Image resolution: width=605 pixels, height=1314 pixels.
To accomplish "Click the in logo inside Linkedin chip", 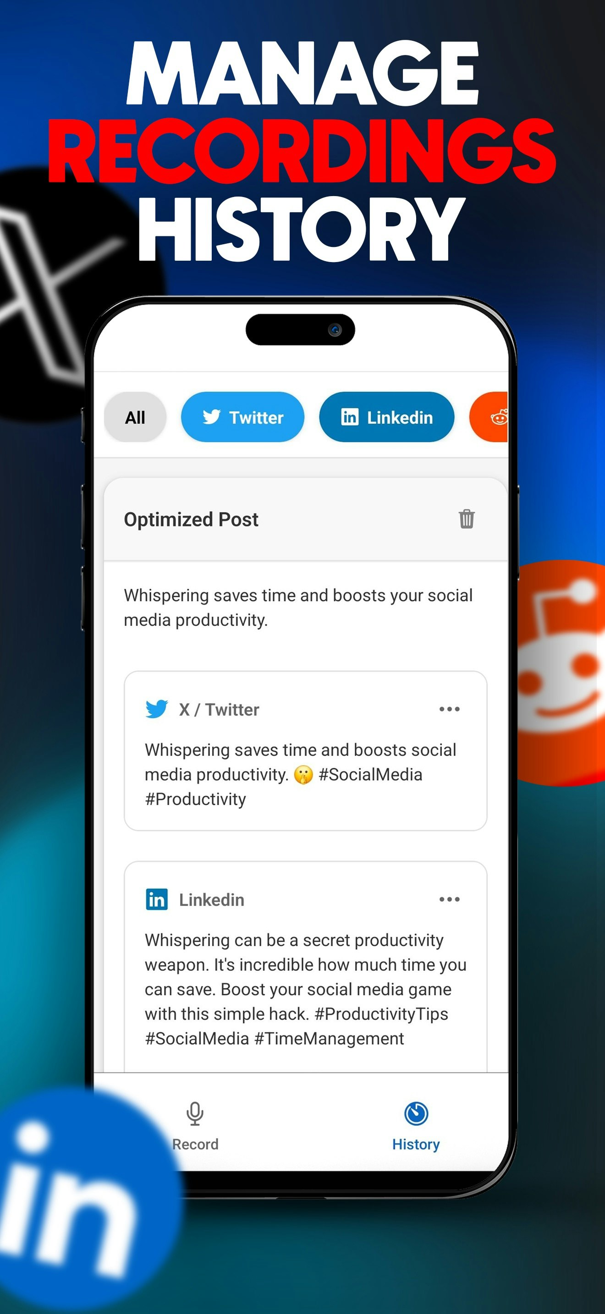I will (x=349, y=417).
